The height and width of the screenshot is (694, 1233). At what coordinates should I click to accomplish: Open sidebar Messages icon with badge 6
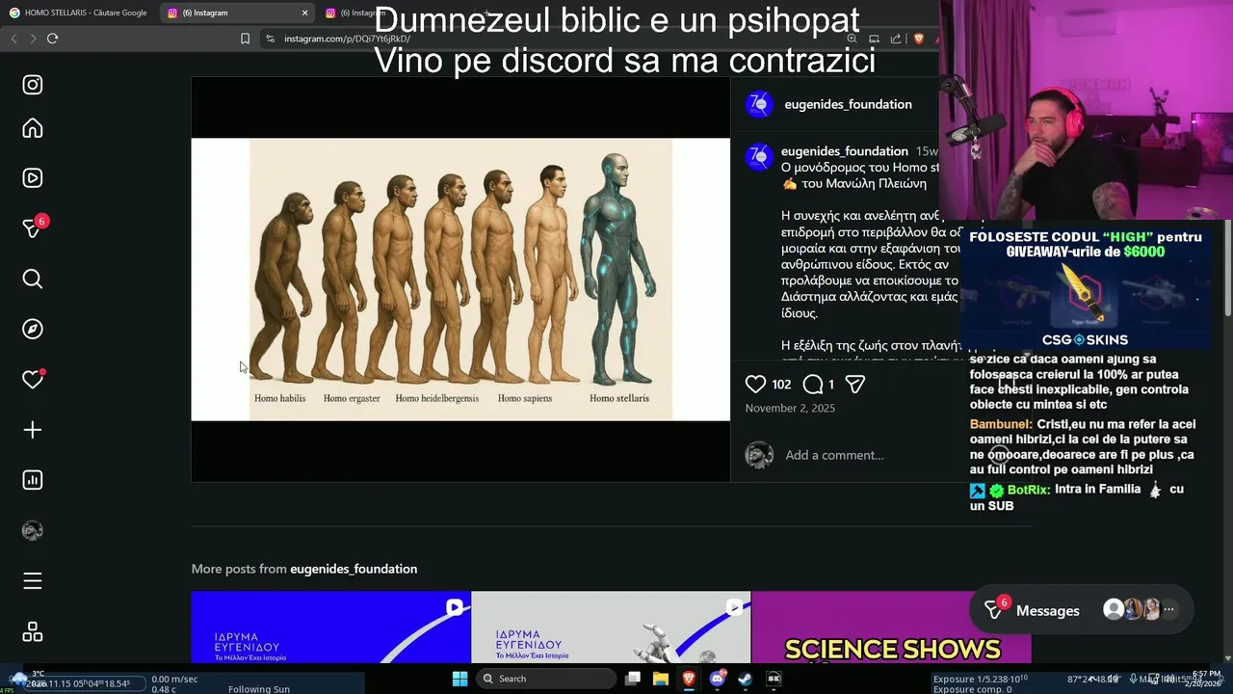(x=33, y=227)
